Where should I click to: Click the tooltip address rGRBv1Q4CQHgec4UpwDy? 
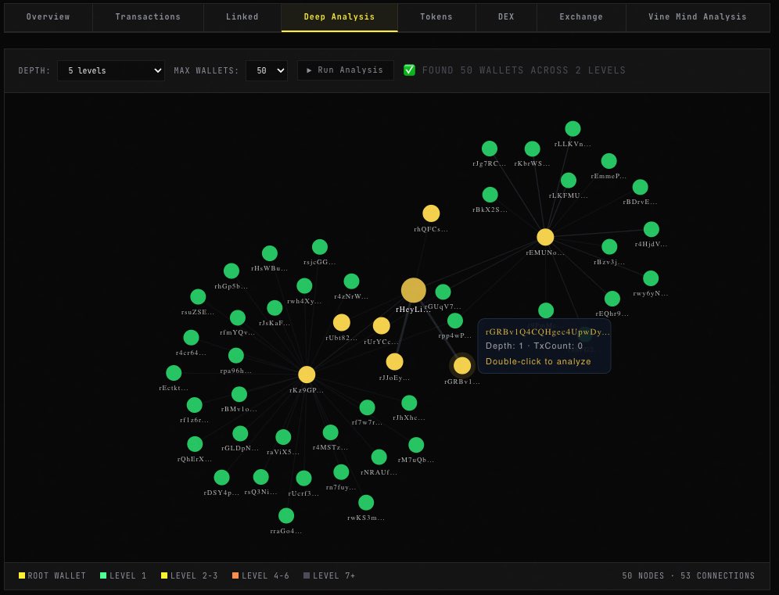(547, 332)
